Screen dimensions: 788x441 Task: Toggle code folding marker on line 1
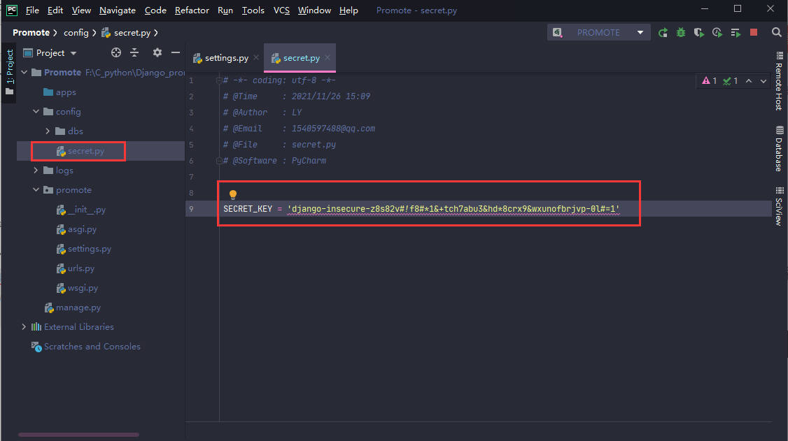[x=219, y=80]
